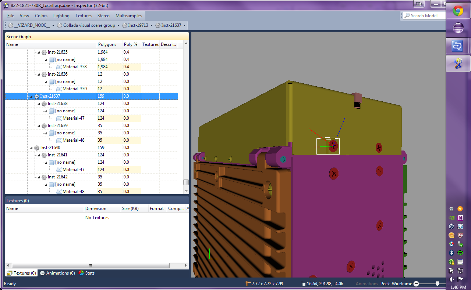Image resolution: width=471 pixels, height=290 pixels.
Task: Toggle Wireframe mode in status bar
Action: pos(402,284)
